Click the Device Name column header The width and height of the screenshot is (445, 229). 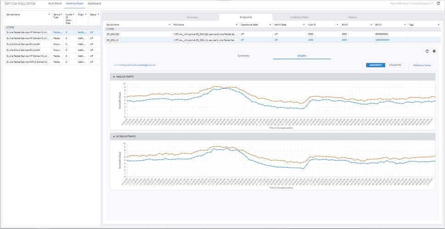click(113, 25)
